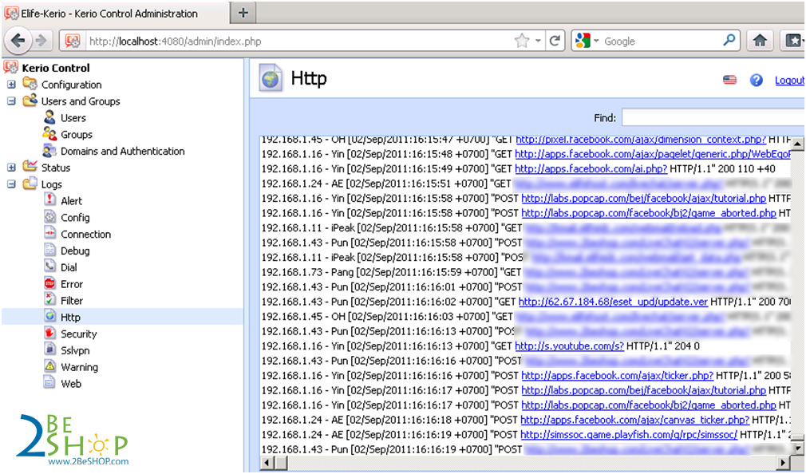Open the apps.facebook.com canvas_ticker.php link

tap(635, 420)
